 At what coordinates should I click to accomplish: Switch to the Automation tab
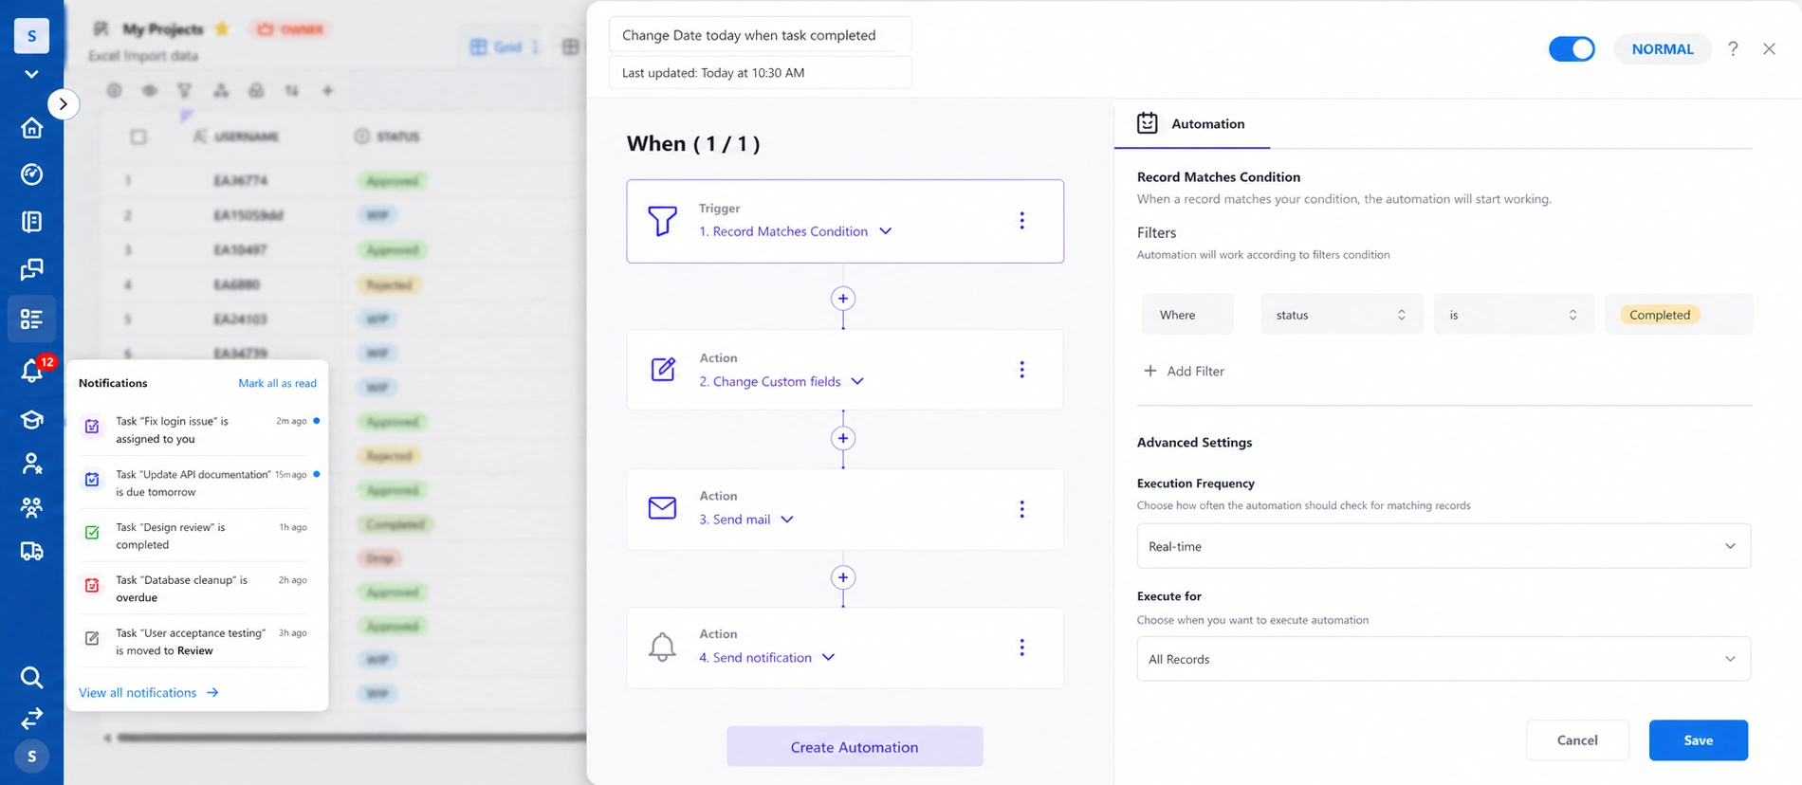tap(1191, 123)
